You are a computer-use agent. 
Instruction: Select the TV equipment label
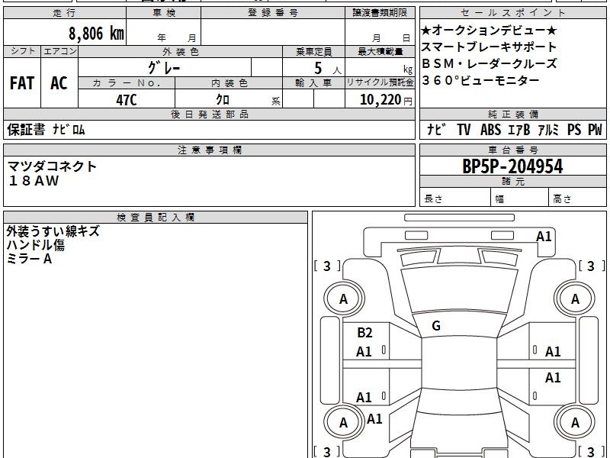click(x=464, y=130)
